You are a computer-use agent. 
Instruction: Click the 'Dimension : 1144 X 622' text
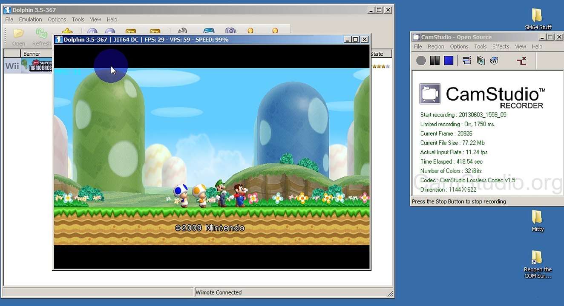pos(448,190)
